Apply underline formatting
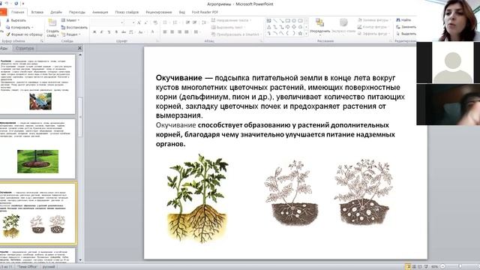 tap(109, 31)
